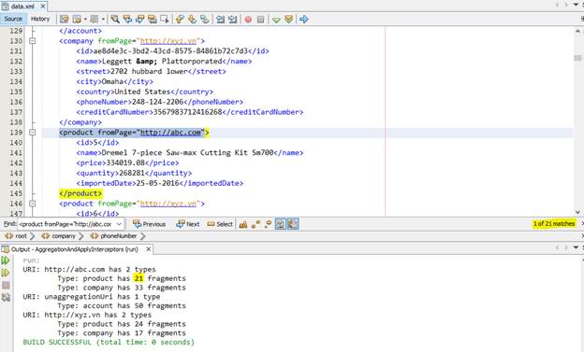Click the Previous button in Find bar
The width and height of the screenshot is (584, 352).
[x=149, y=224]
